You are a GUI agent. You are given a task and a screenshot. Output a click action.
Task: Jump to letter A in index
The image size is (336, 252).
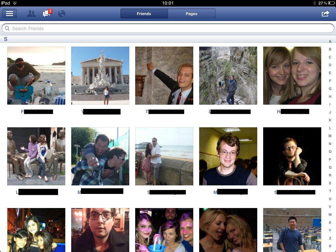[330, 41]
